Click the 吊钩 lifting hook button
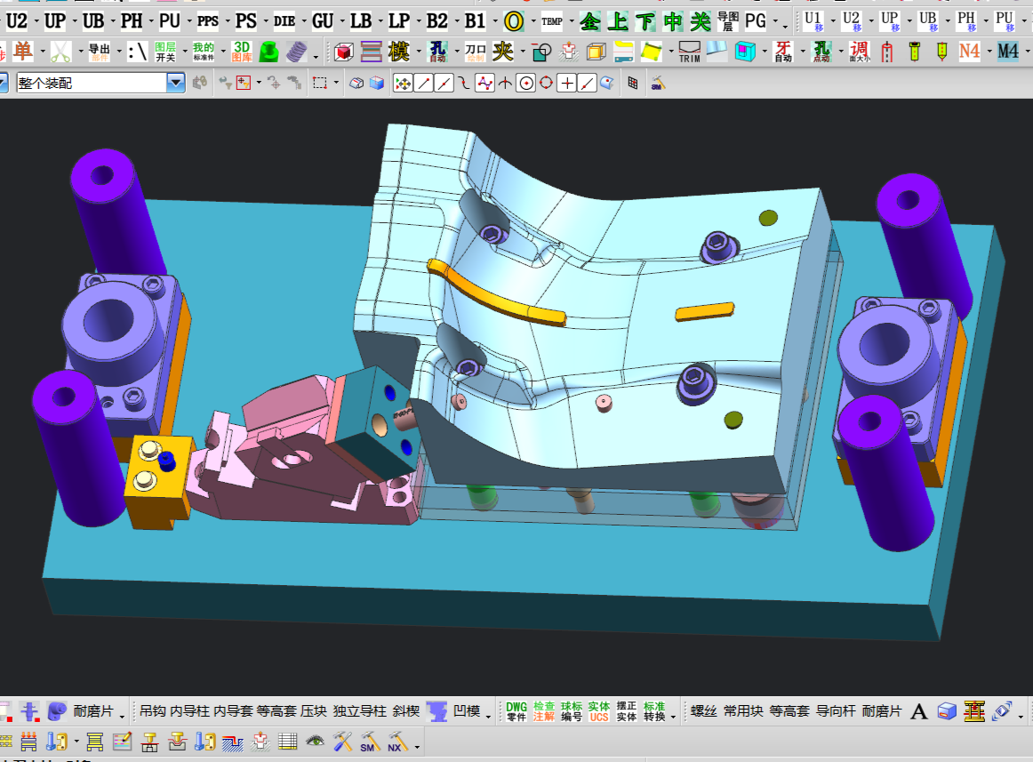The width and height of the screenshot is (1033, 762). [152, 711]
